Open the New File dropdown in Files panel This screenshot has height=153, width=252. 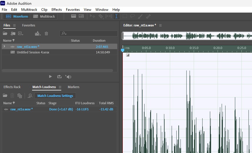21,33
